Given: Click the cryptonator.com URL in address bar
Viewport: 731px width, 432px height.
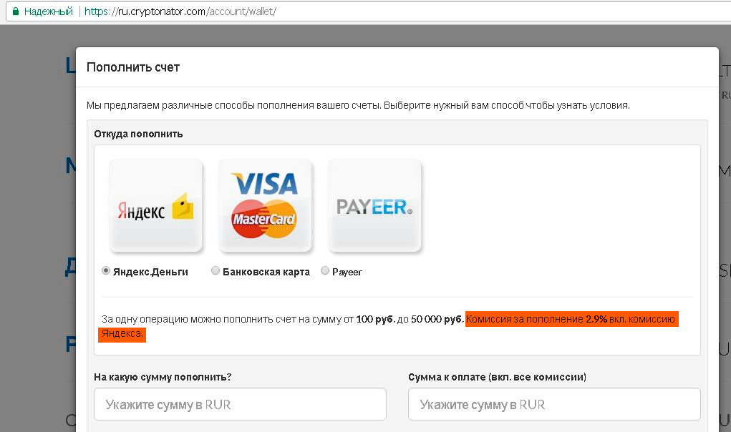Looking at the screenshot, I should pyautogui.click(x=180, y=11).
